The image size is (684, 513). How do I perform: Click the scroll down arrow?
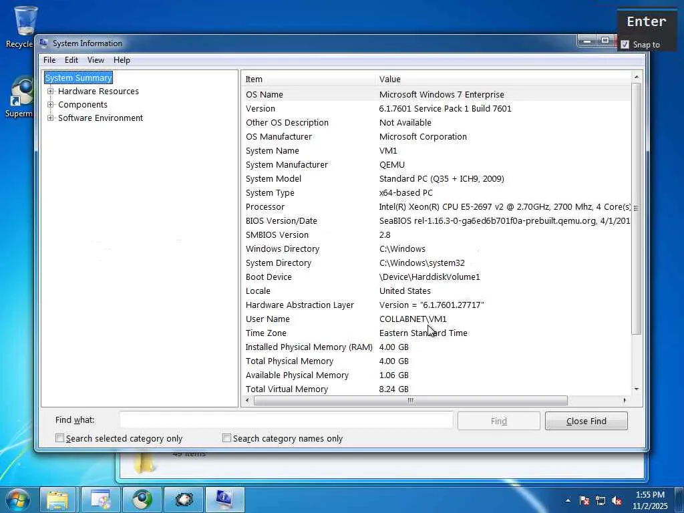(637, 389)
